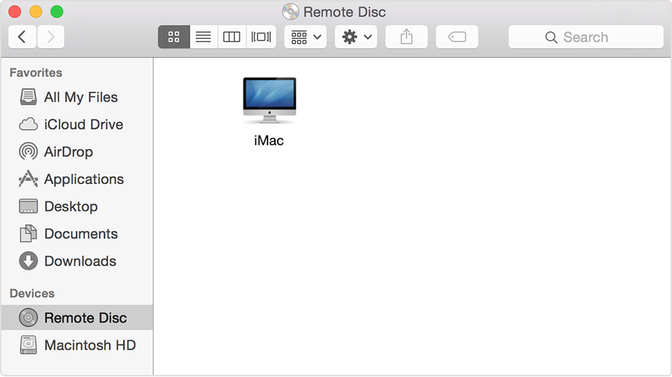
Task: Minimize the window with yellow button
Action: [x=36, y=11]
